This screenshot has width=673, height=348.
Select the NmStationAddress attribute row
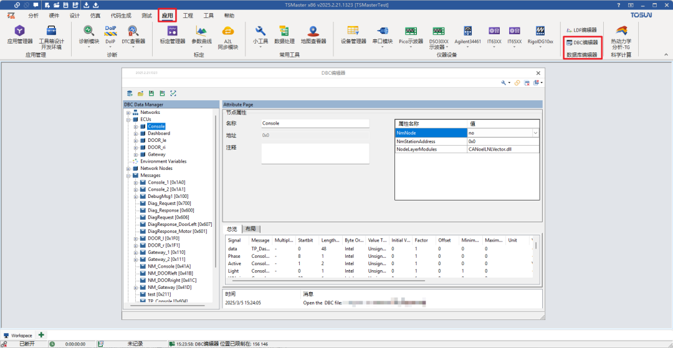pyautogui.click(x=467, y=141)
